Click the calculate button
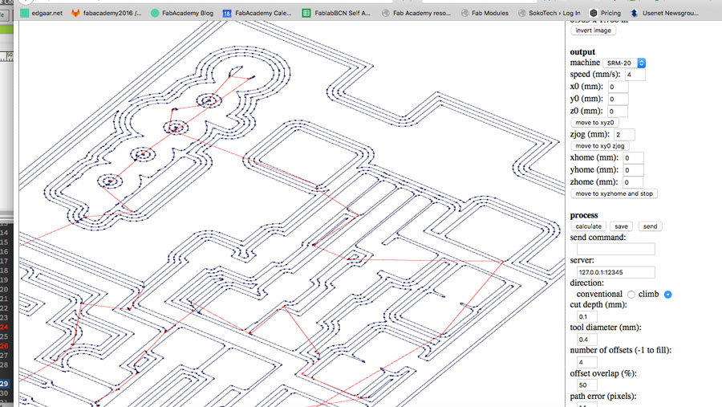This screenshot has height=407, width=722. tap(588, 226)
